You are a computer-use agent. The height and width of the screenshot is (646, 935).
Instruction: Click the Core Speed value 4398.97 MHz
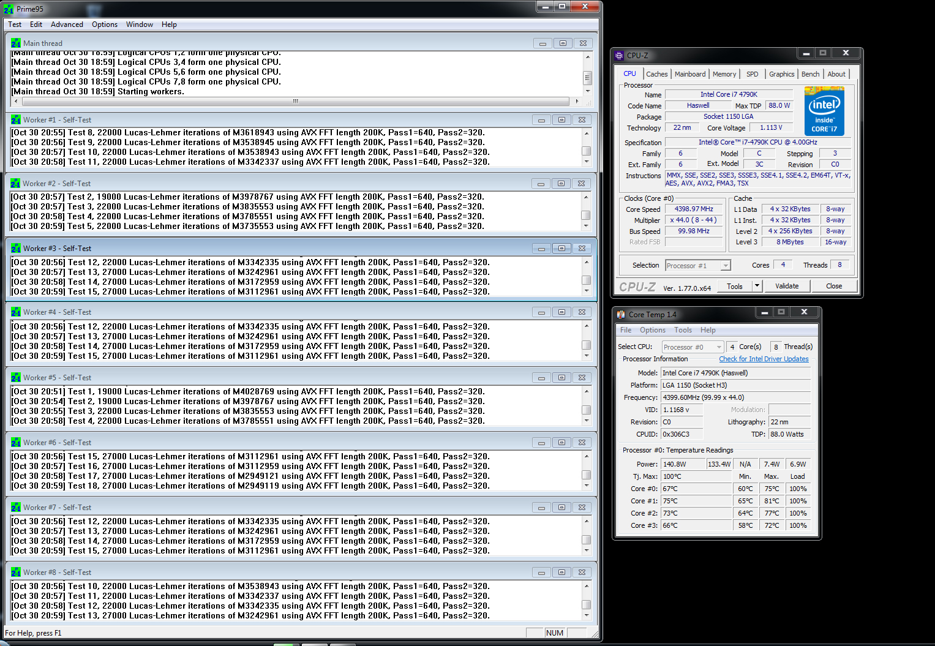(x=694, y=209)
